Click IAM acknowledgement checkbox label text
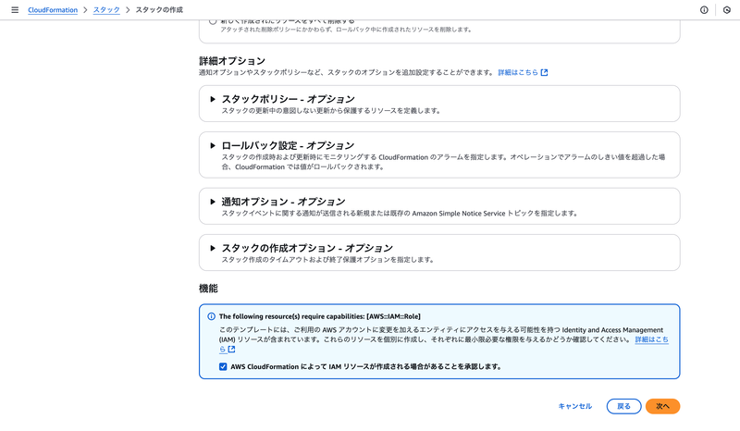740x431 pixels. pos(366,367)
